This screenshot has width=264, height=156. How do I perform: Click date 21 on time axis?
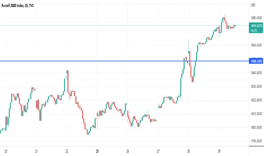[36, 151]
